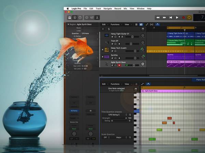The width and height of the screenshot is (205, 153).
Task: Open Tracks area Functions dropdown
Action: click(x=117, y=25)
